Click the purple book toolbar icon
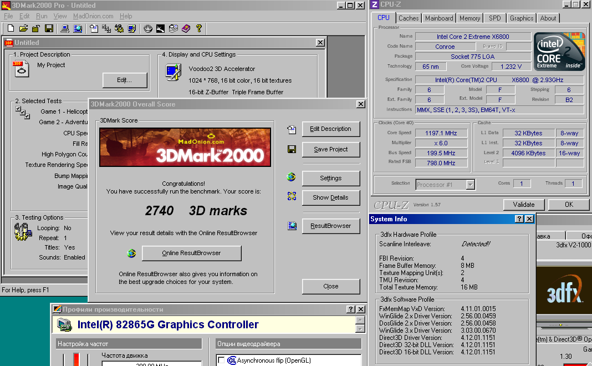 pos(186,28)
